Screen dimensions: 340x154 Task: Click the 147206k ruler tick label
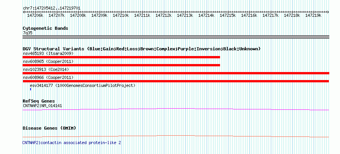(35, 15)
